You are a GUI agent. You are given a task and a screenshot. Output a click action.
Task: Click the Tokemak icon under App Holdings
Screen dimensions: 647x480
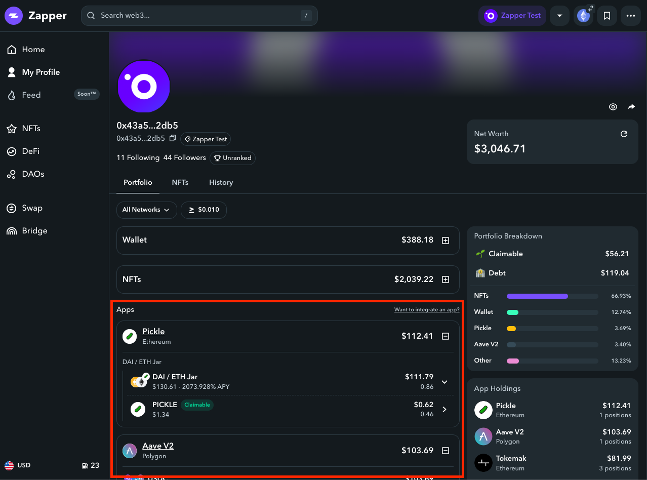click(483, 463)
